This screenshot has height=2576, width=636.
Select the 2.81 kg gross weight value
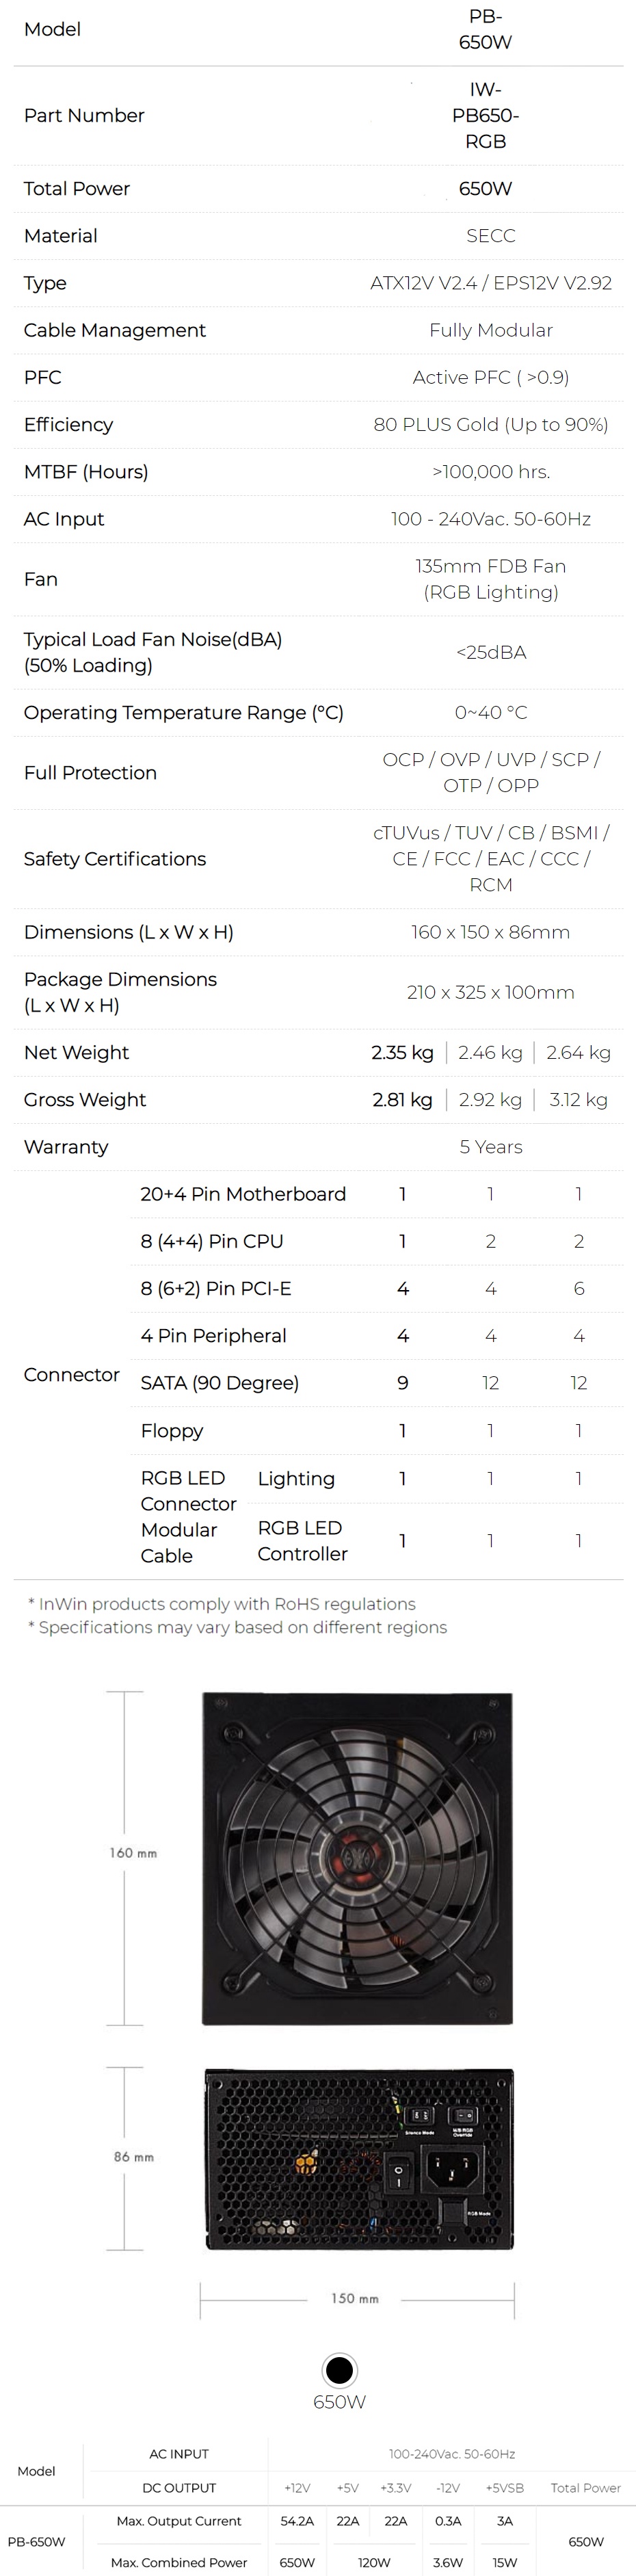(x=402, y=1099)
